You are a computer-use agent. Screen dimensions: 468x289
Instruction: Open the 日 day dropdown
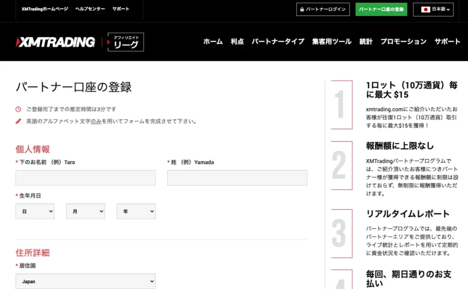pos(35,211)
